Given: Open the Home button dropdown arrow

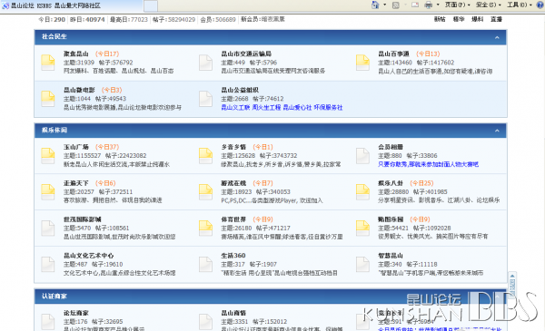Looking at the screenshot, I should 384,5.
